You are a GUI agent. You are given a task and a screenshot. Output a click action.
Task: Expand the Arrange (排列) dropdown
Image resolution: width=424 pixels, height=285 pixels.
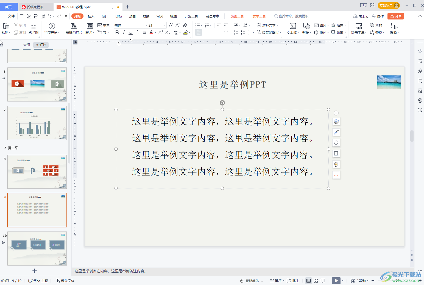pos(321,32)
